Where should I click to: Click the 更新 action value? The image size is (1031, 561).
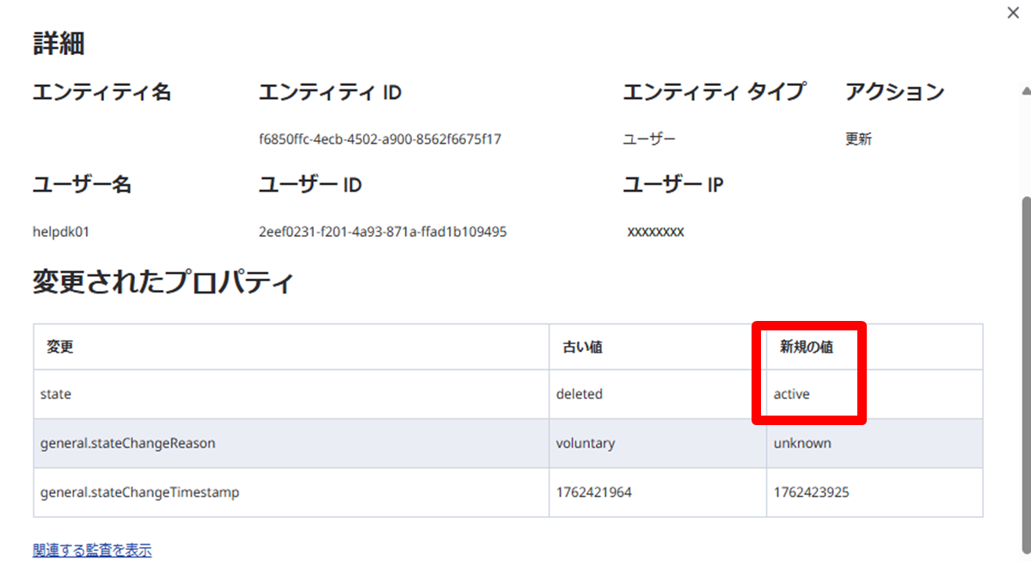858,139
